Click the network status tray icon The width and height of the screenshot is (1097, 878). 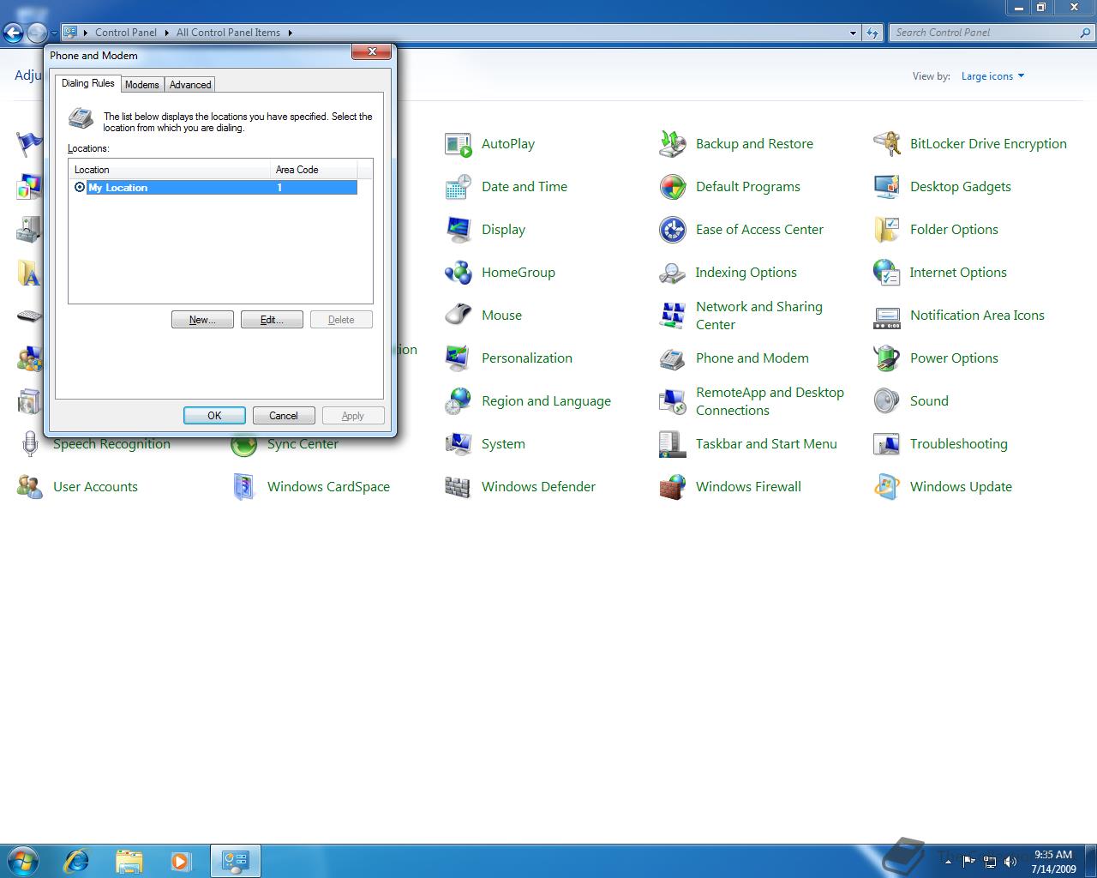[x=990, y=862]
